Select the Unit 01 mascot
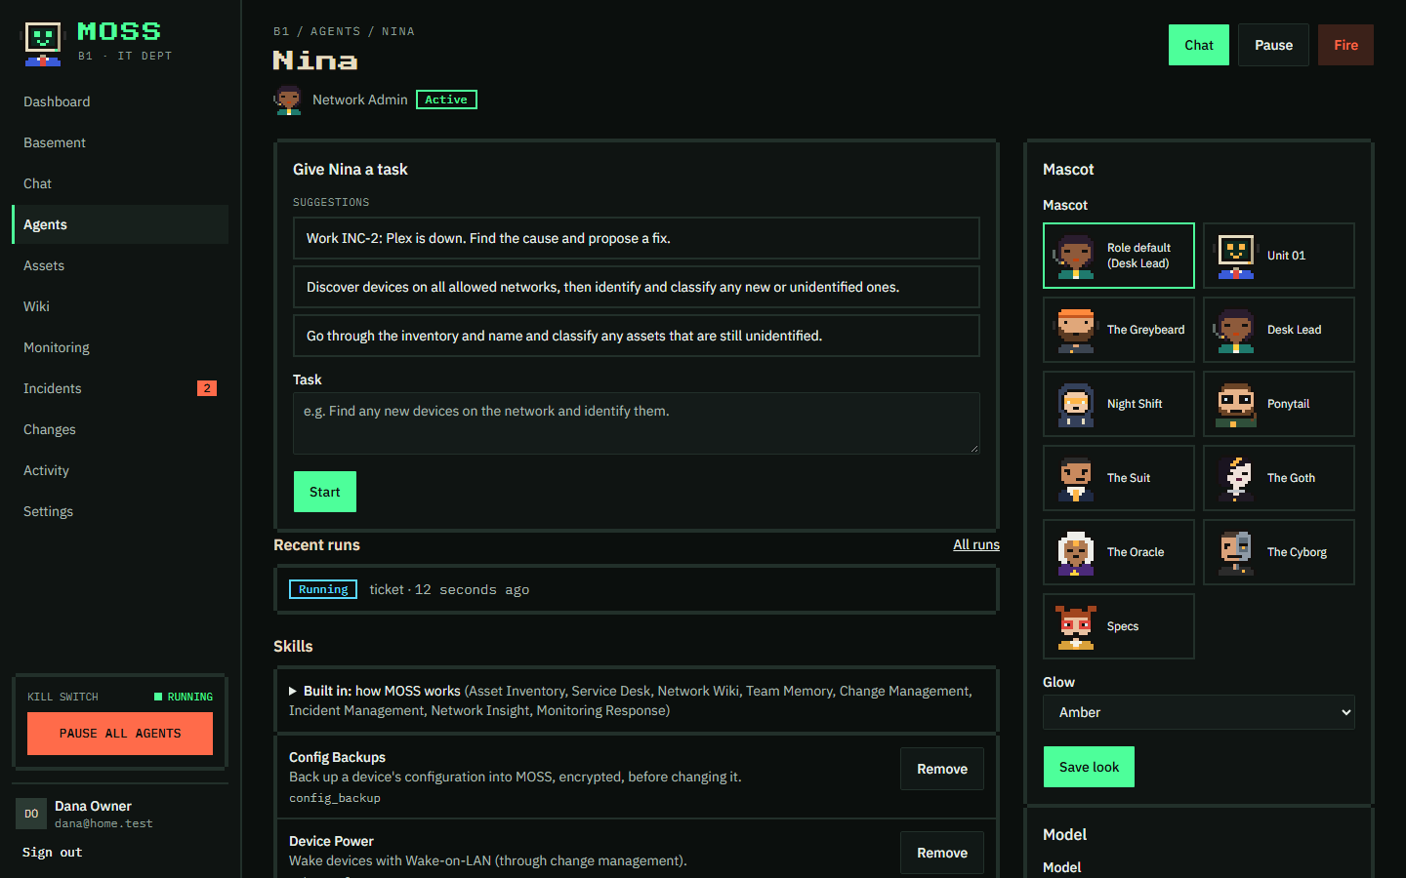The image size is (1406, 878). click(1279, 256)
